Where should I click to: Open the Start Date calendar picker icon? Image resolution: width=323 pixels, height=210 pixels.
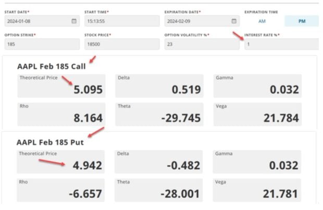point(74,21)
